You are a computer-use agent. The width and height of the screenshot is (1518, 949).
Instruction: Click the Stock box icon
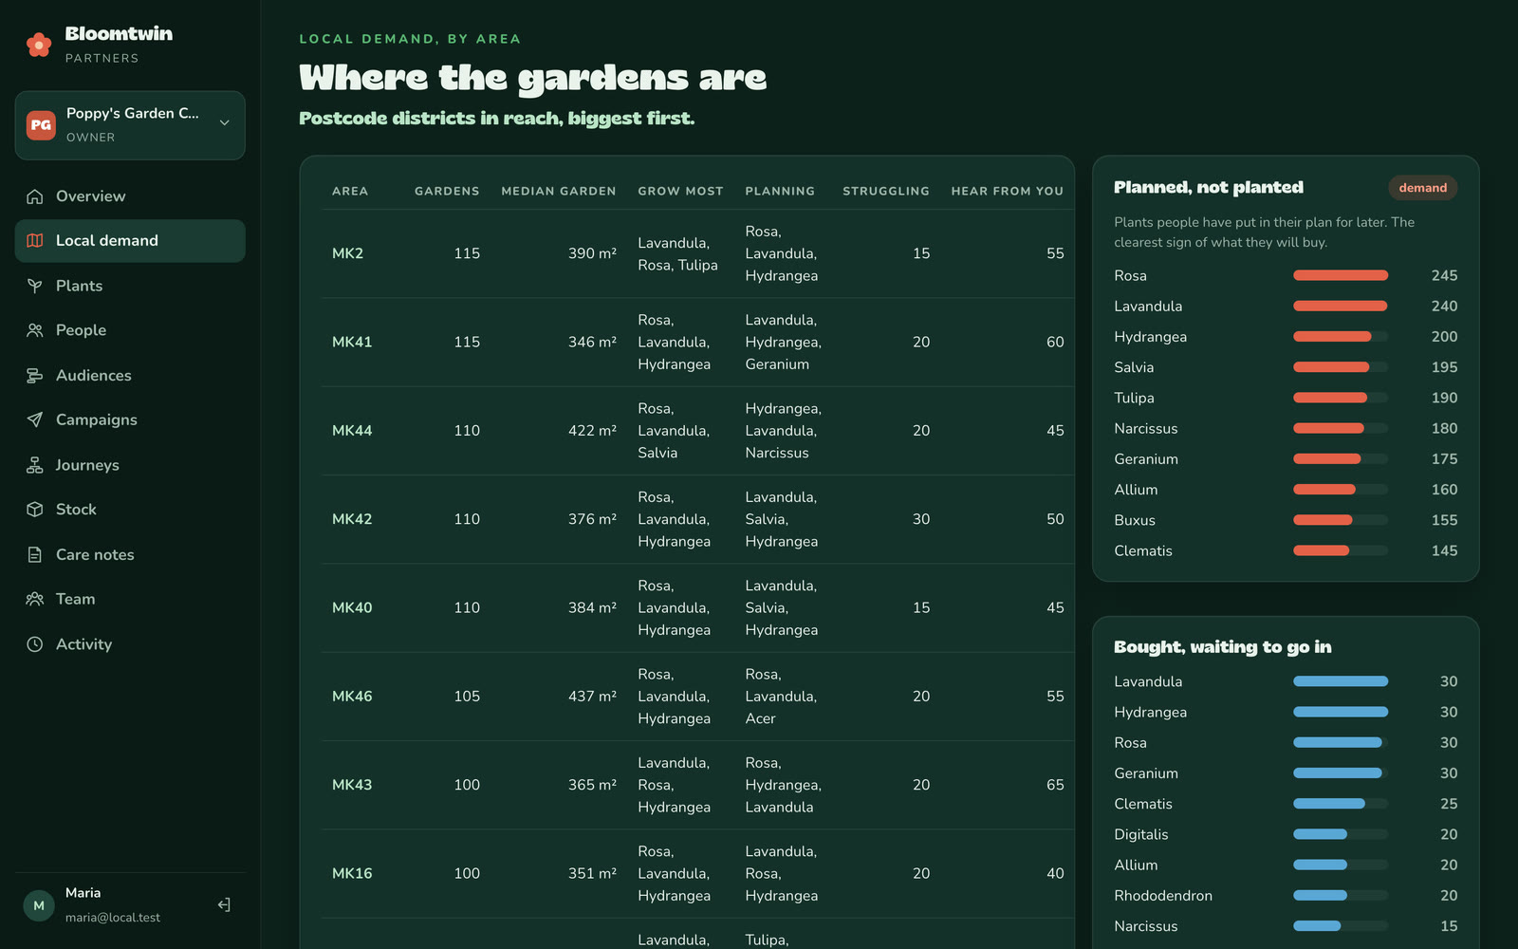[x=35, y=510]
